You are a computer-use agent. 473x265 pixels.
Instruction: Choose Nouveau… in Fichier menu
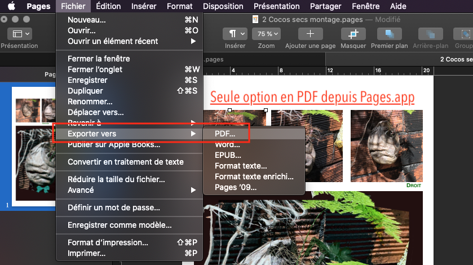(x=130, y=20)
